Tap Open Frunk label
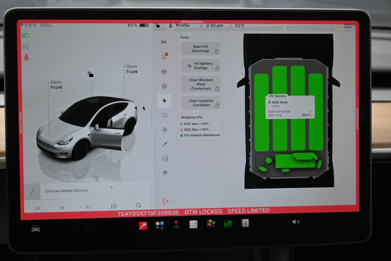Screen dimensions: 391x261 coord(57,84)
